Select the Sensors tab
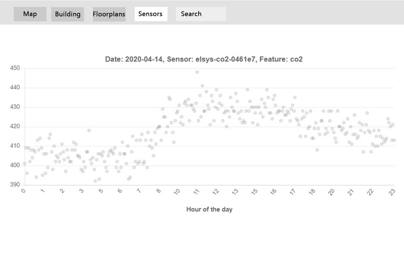Image resolution: width=404 pixels, height=253 pixels. coord(151,14)
